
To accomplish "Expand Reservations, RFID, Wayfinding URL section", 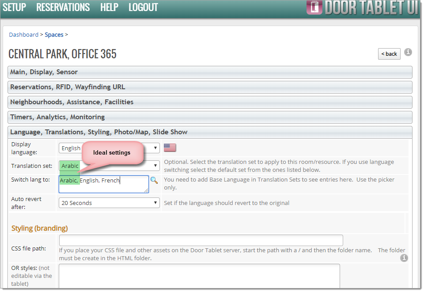I will pyautogui.click(x=210, y=87).
